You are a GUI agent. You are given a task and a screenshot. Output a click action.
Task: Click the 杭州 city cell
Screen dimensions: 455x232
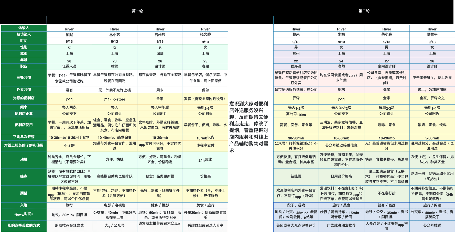pyautogui.click(x=296, y=53)
